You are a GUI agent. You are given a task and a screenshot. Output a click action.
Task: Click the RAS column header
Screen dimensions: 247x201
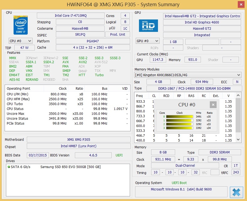coord(191,96)
